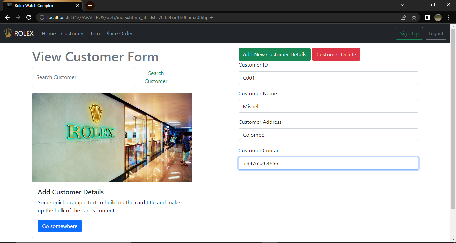Click inside the Customer Name field
The image size is (456, 243).
click(x=328, y=106)
